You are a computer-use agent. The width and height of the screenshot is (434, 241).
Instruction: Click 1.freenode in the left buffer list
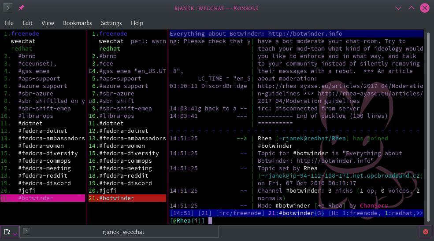21,34
